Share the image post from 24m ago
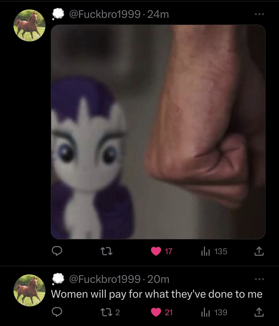Screen dimensions: 279x326 click(x=259, y=251)
